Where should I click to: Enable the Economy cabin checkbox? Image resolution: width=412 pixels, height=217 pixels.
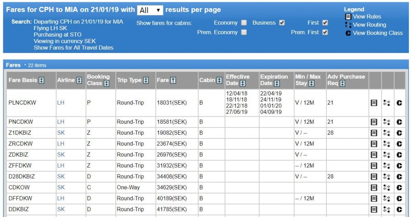244,23
